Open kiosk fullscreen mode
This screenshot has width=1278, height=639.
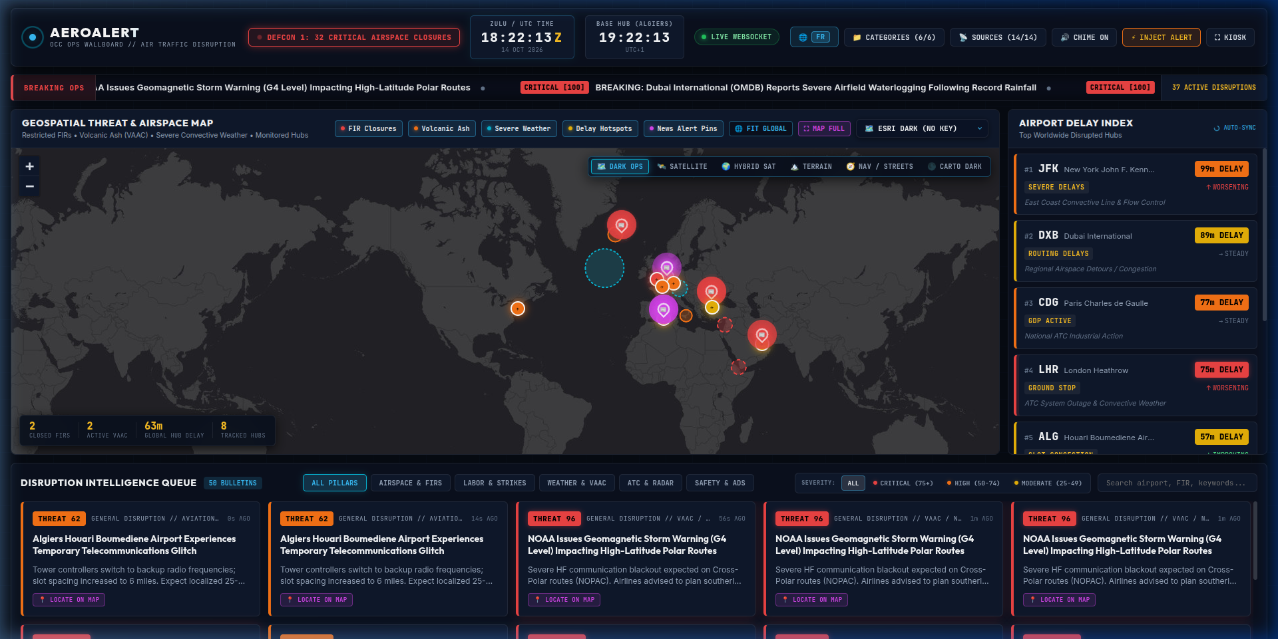click(x=1230, y=37)
